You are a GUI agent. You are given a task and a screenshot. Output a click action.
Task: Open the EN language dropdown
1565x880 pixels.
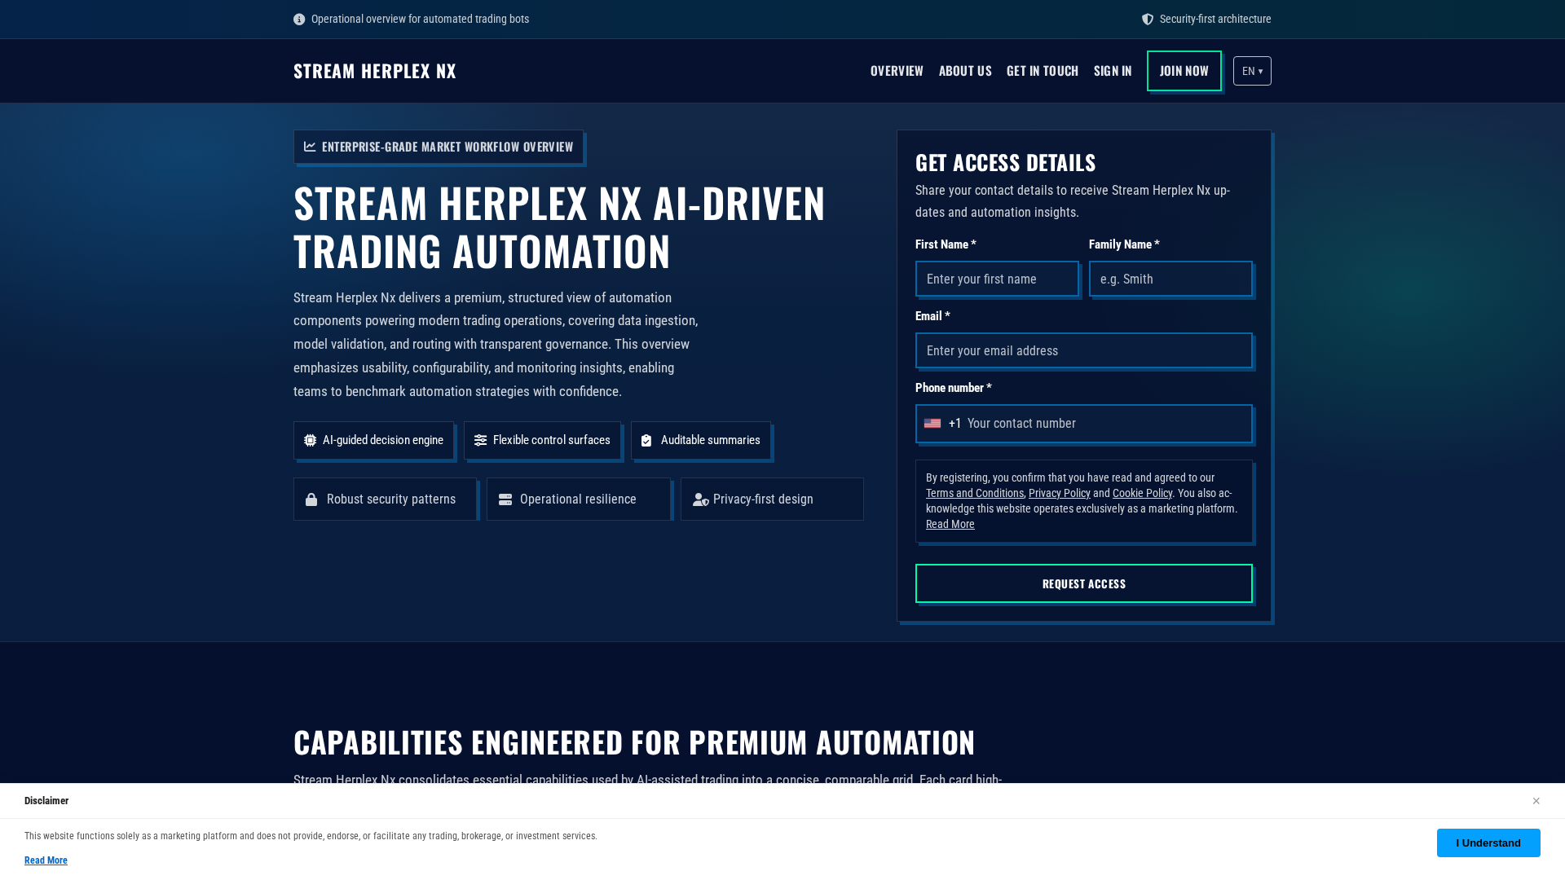tap(1252, 71)
